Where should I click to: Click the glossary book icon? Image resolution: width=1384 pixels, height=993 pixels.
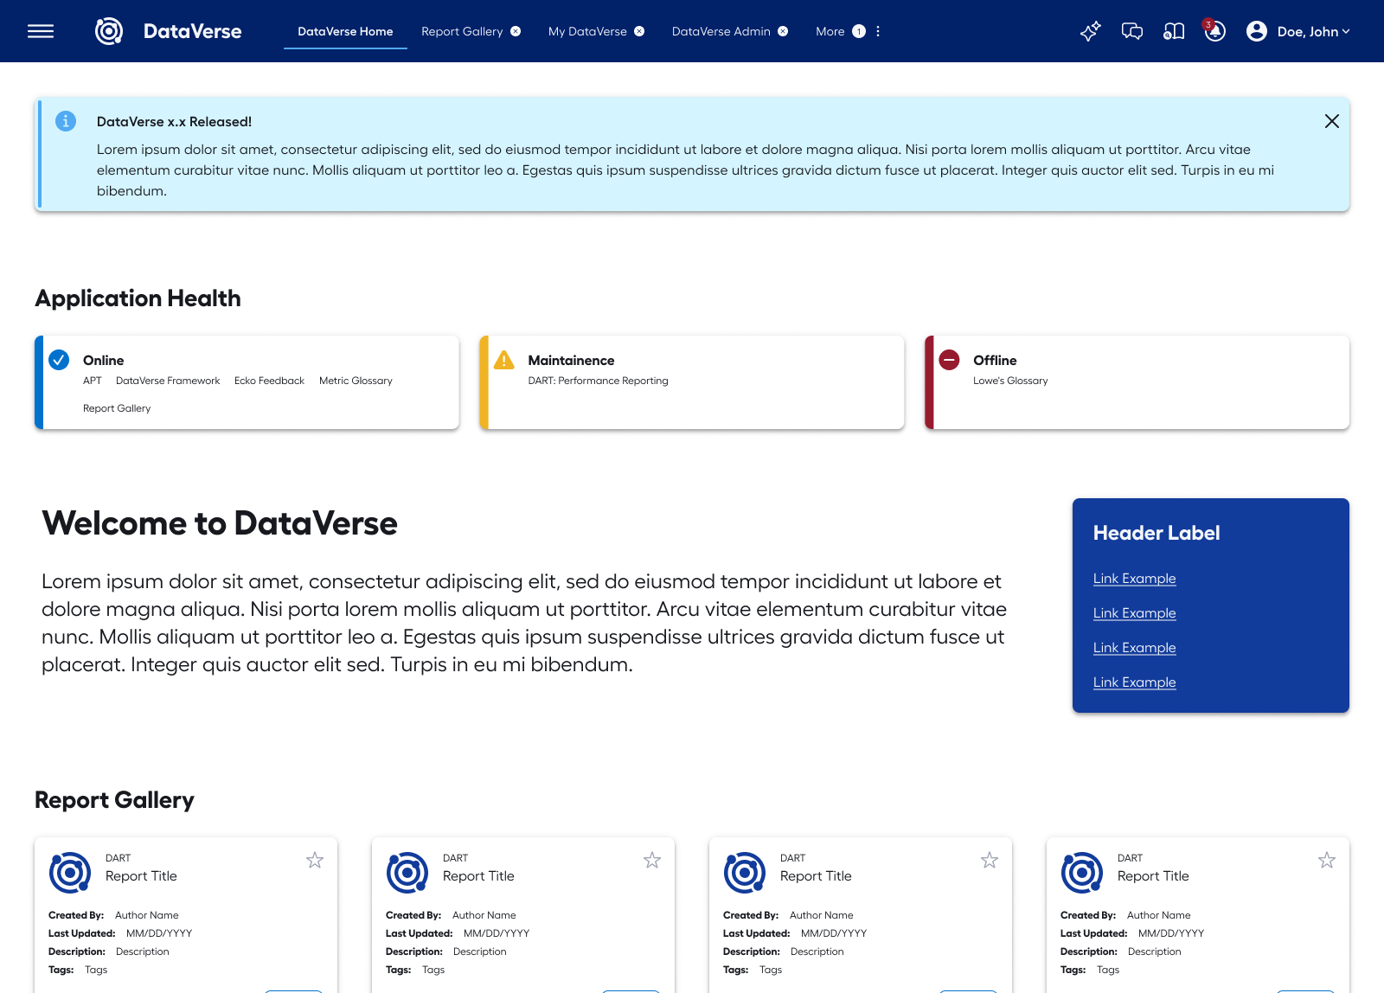click(1174, 31)
